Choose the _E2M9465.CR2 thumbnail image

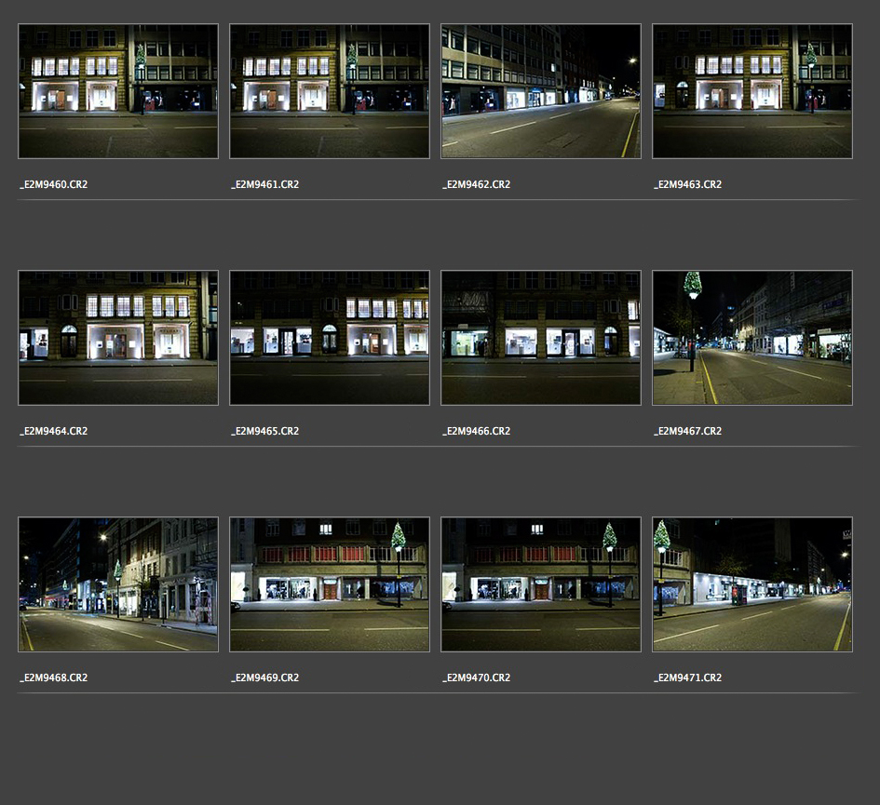[x=330, y=338]
